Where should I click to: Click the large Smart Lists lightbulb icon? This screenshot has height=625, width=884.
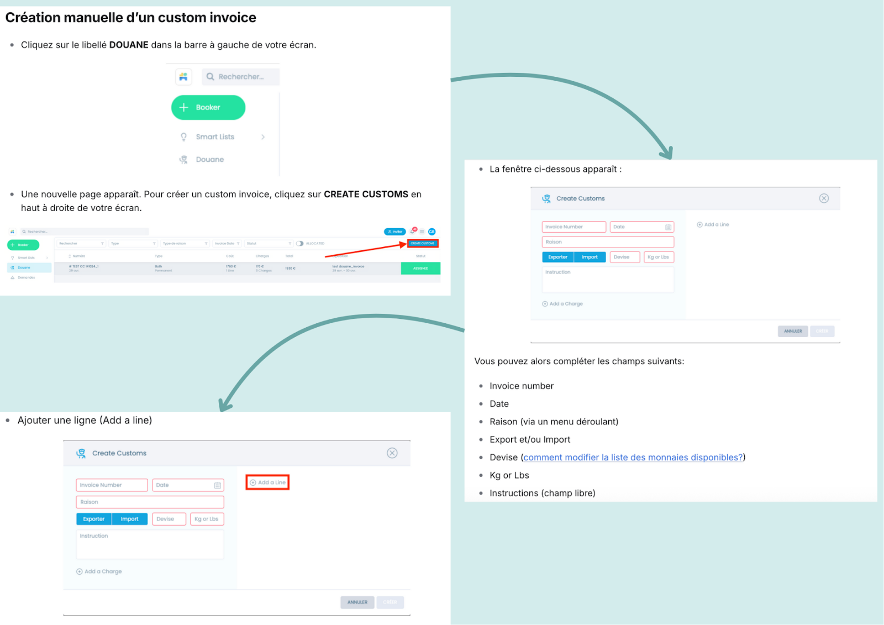point(183,137)
